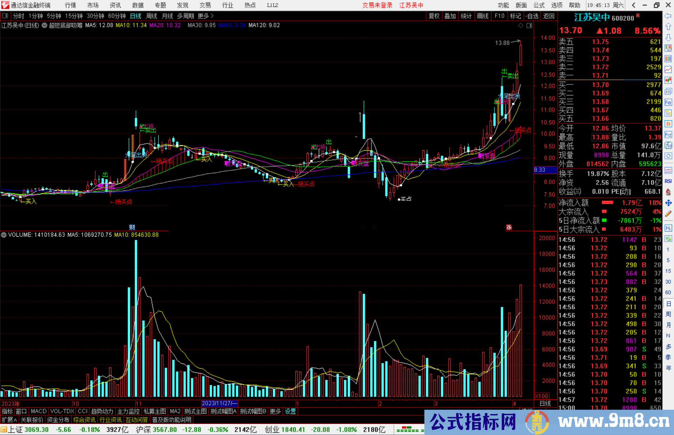Open the 行情 menu
This screenshot has height=435, width=674.
(x=71, y=5)
